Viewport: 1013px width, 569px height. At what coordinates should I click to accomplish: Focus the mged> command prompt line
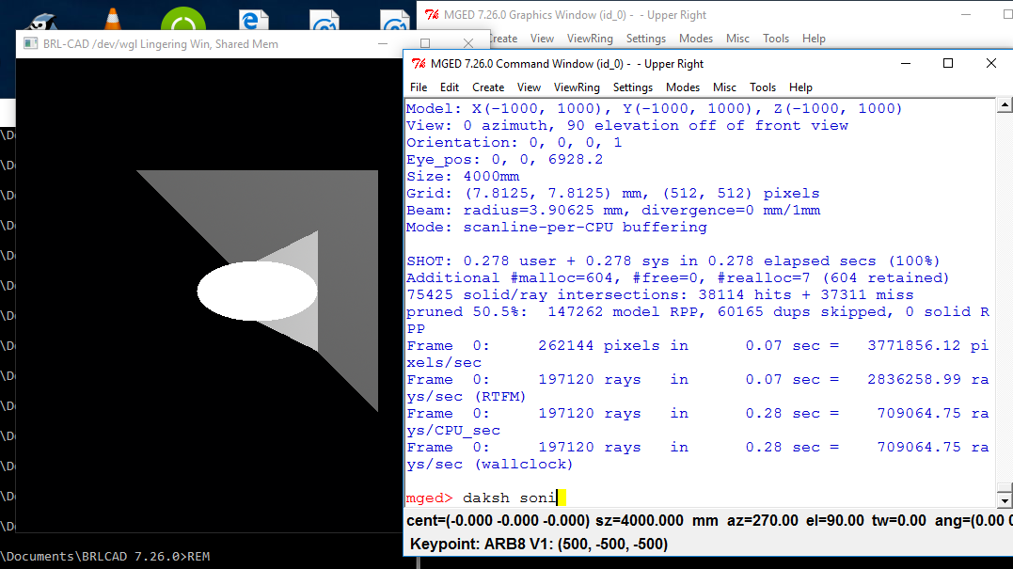coord(701,498)
